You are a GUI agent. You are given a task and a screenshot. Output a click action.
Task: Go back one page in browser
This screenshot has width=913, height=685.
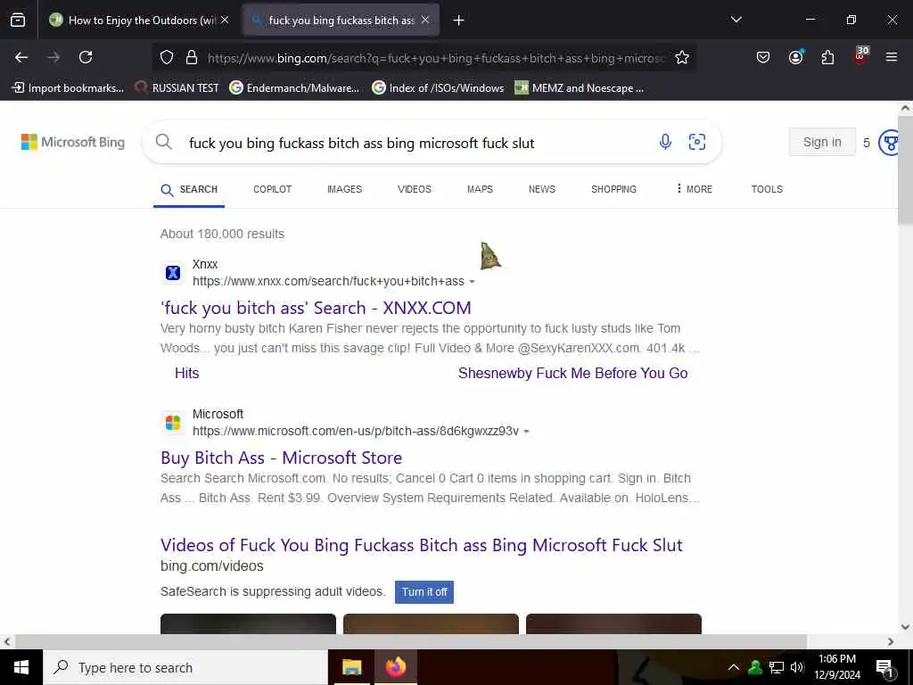click(x=21, y=57)
